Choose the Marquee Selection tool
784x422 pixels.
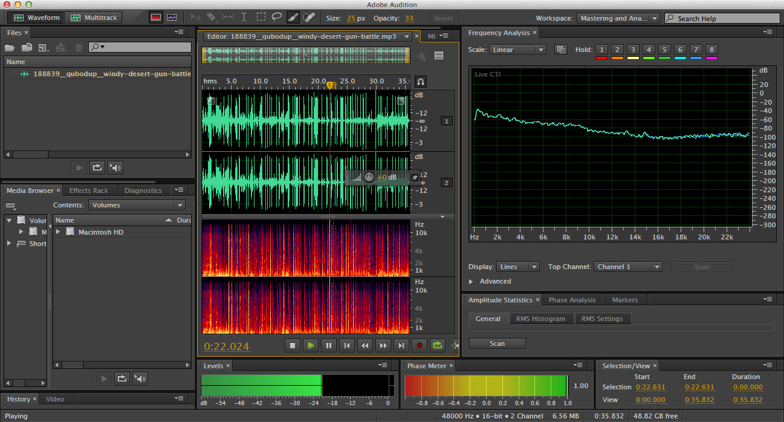coord(261,18)
